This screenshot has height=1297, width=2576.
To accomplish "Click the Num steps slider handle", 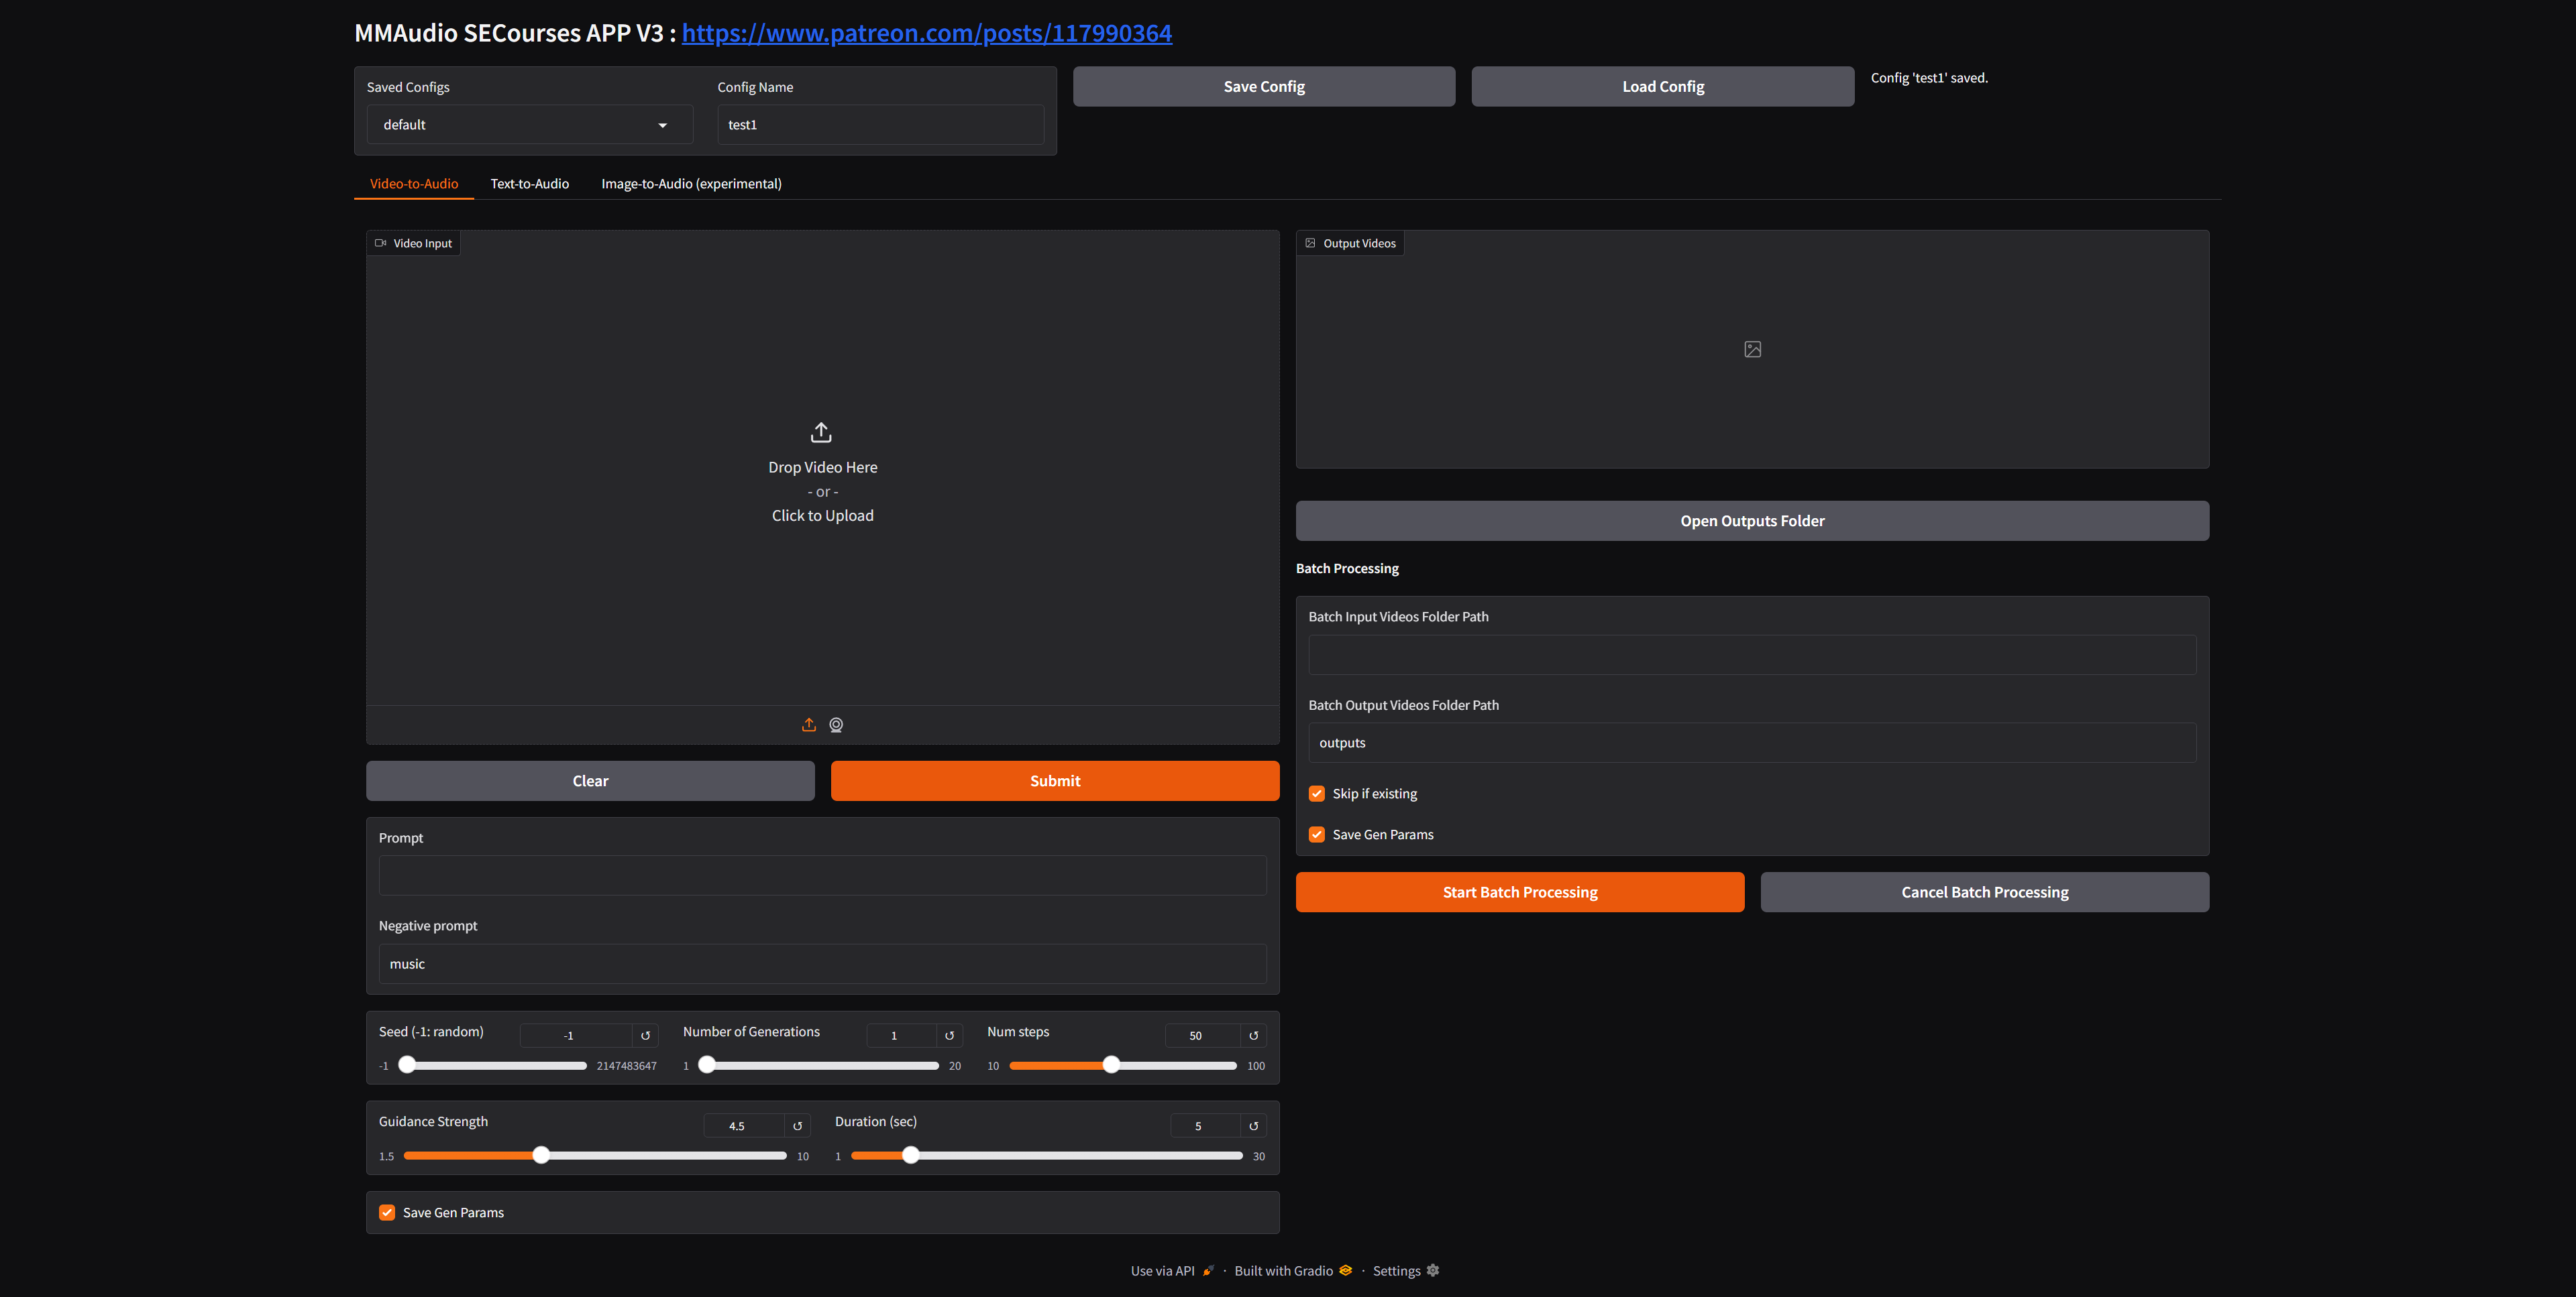I will [x=1112, y=1065].
